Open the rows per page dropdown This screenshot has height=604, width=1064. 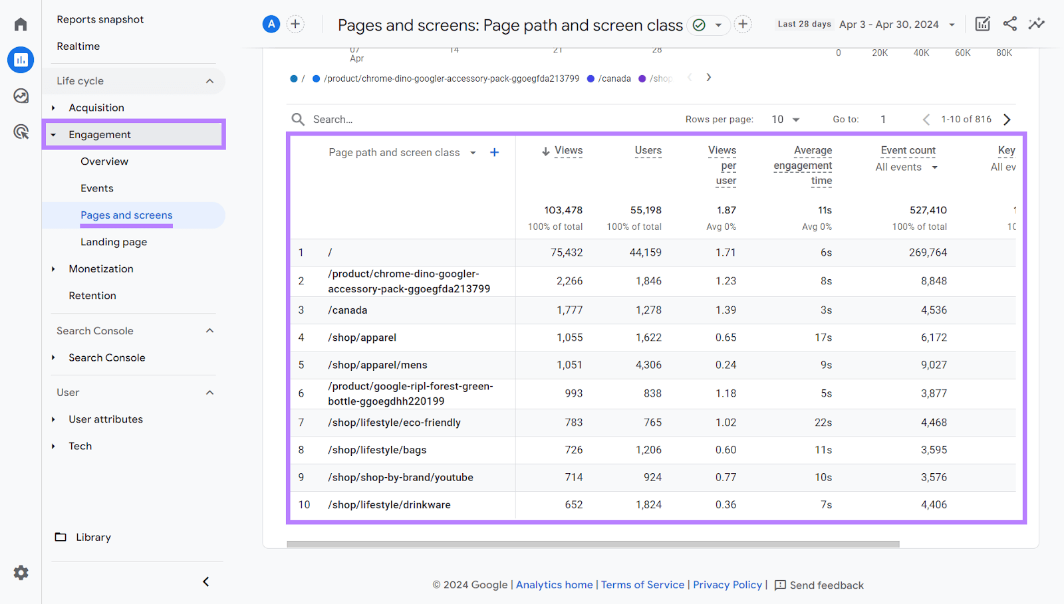pyautogui.click(x=785, y=119)
